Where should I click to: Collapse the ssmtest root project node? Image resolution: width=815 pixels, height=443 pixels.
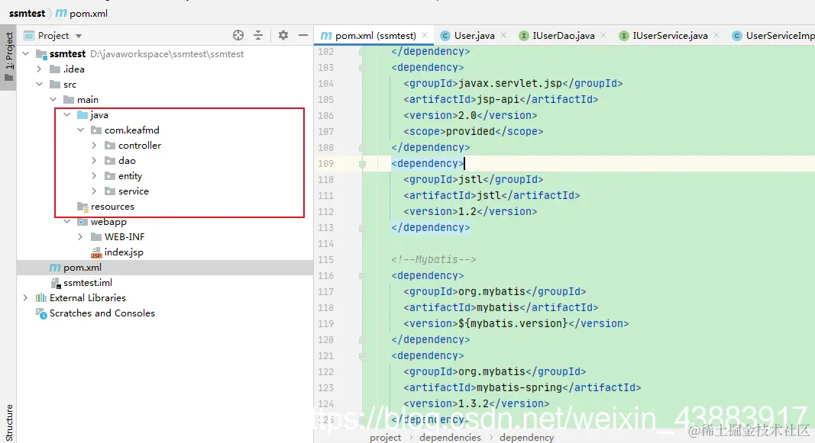25,53
